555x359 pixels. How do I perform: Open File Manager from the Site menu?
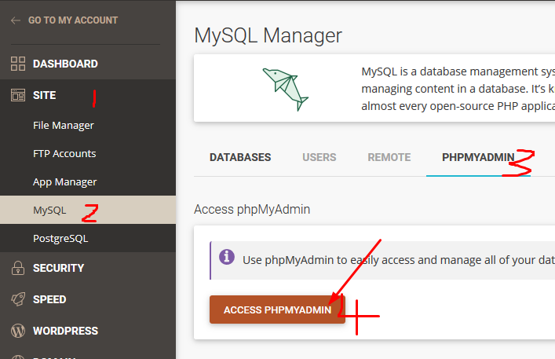tap(64, 125)
